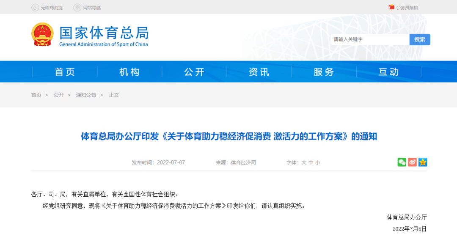457x242 pixels.
Task: Click 公开 in the breadcrumb
Action: pos(58,95)
